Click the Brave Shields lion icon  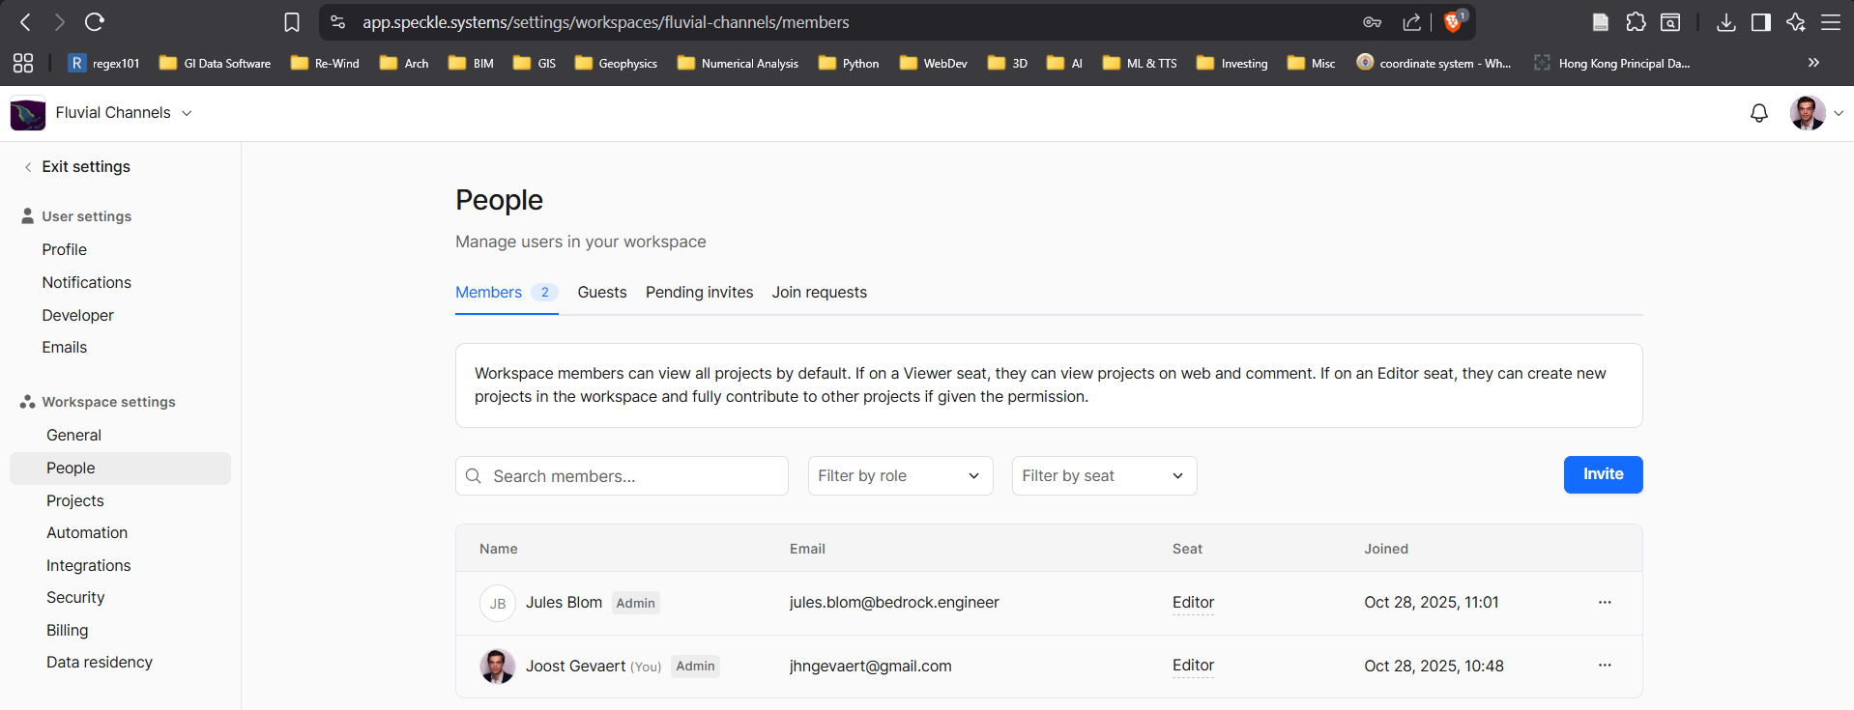pos(1452,22)
